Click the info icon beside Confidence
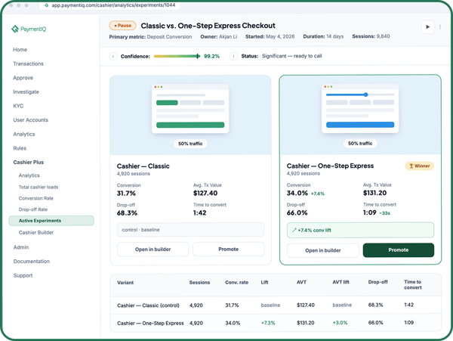 tap(113, 56)
